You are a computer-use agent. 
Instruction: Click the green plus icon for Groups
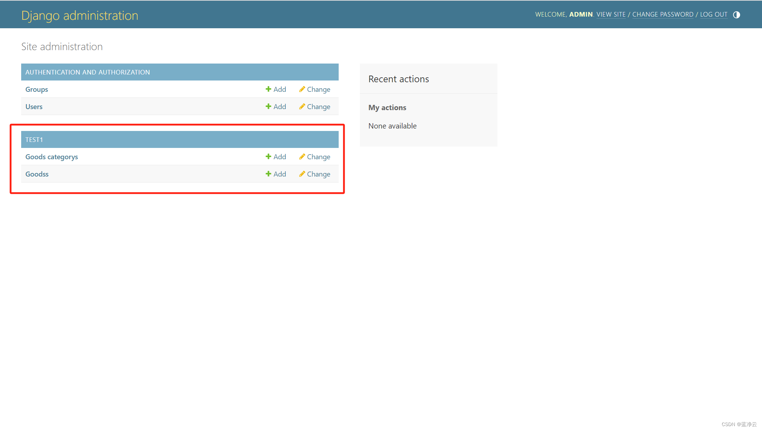coord(268,89)
